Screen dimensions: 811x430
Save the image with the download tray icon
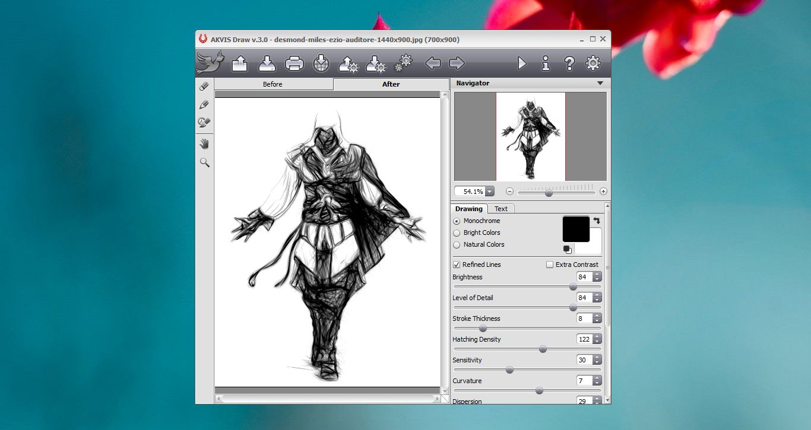pyautogui.click(x=267, y=63)
